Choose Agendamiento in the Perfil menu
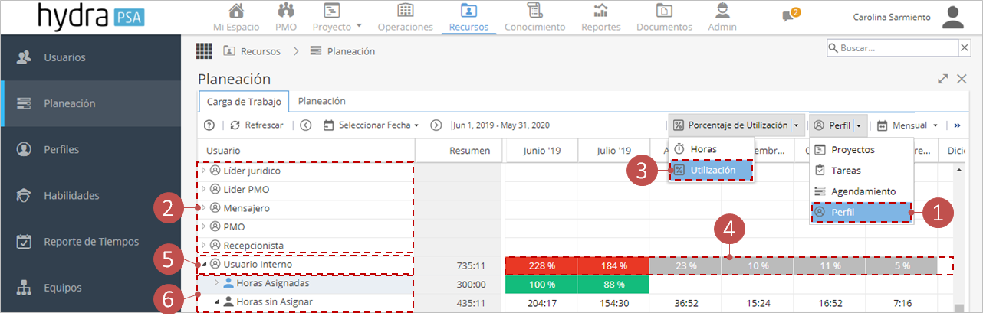983x329 pixels. click(862, 191)
